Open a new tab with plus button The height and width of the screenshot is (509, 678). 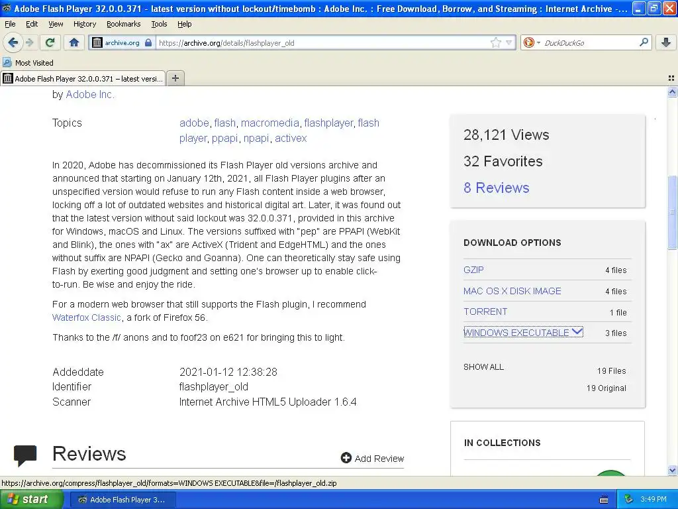[x=175, y=78]
